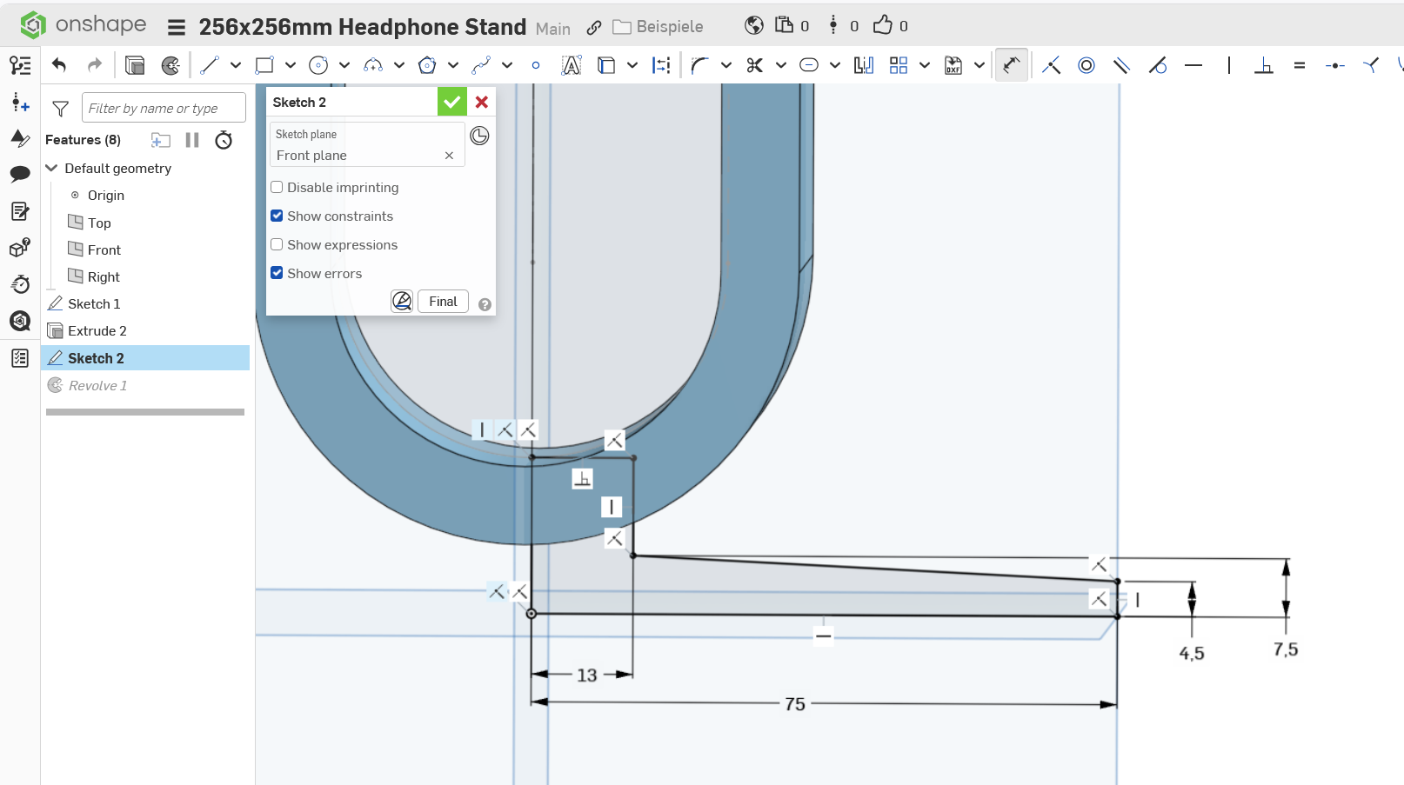
Task: Apply the Horizontal constraint
Action: pyautogui.click(x=1193, y=65)
